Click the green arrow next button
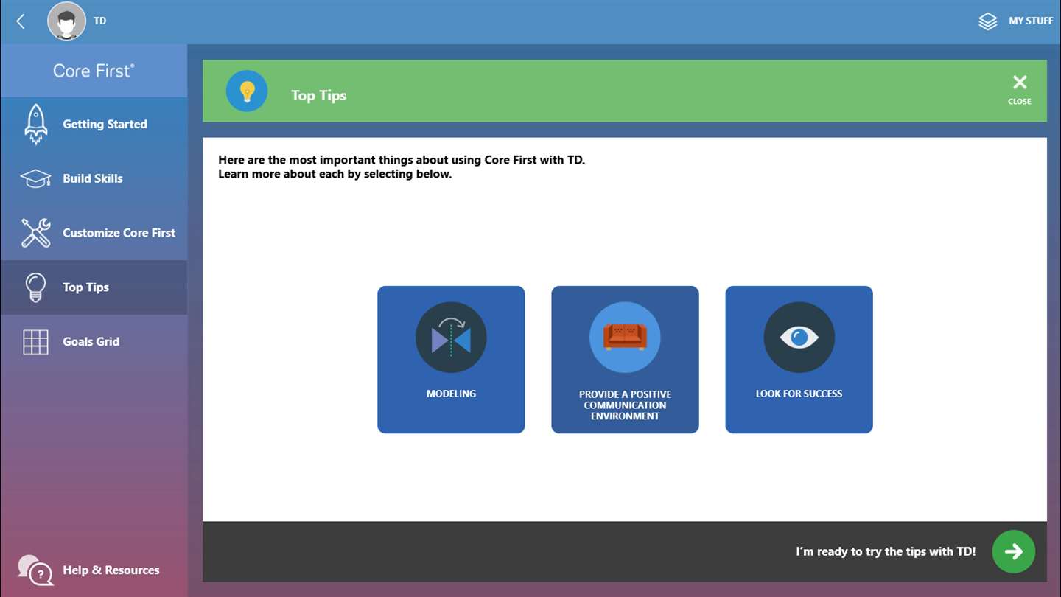The height and width of the screenshot is (597, 1061). [x=1014, y=551]
